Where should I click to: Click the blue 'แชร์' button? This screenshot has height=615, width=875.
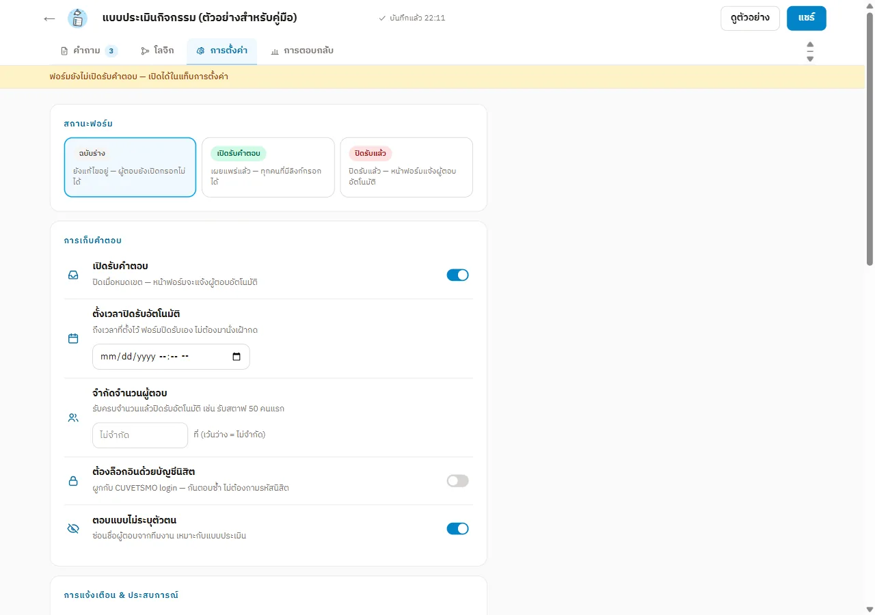(x=807, y=18)
